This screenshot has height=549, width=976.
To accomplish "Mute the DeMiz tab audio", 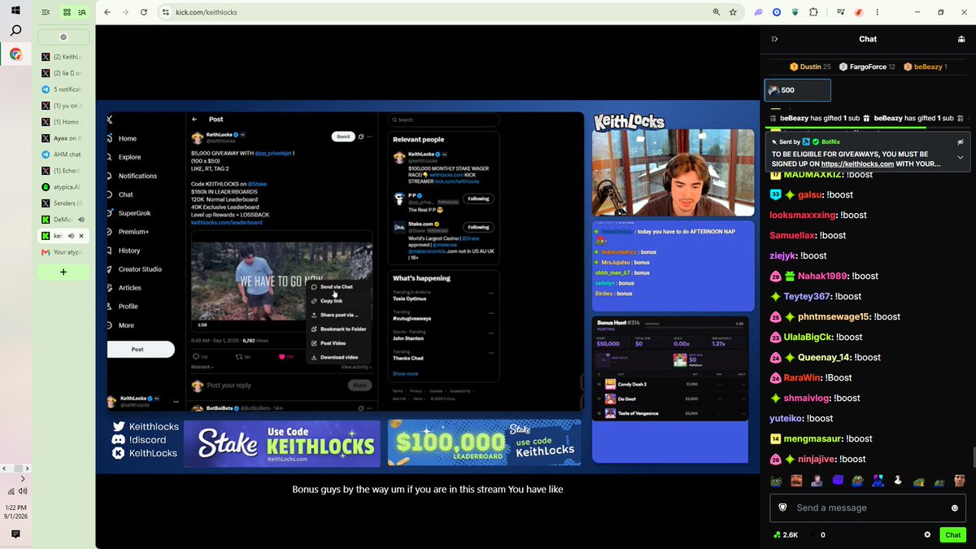I will [x=82, y=219].
